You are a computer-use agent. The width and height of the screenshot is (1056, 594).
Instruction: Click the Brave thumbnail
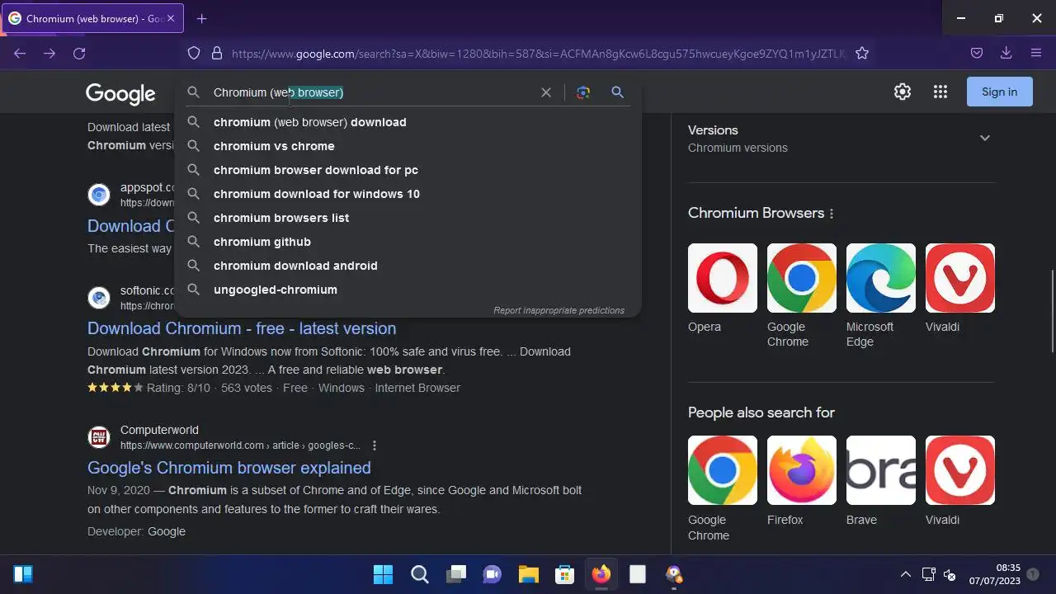click(x=881, y=470)
